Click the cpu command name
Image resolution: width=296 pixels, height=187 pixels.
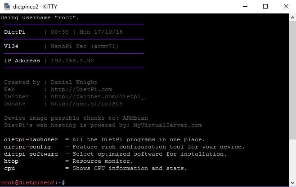(x=9, y=168)
